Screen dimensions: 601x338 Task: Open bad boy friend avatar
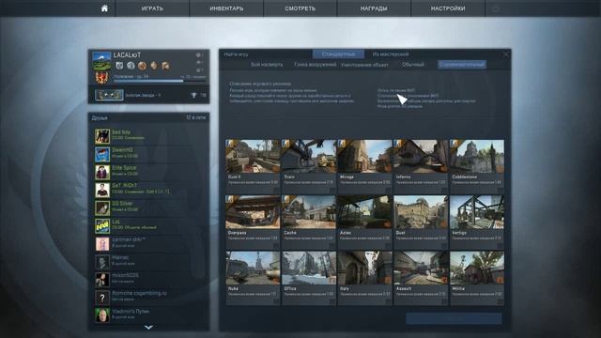coord(102,136)
